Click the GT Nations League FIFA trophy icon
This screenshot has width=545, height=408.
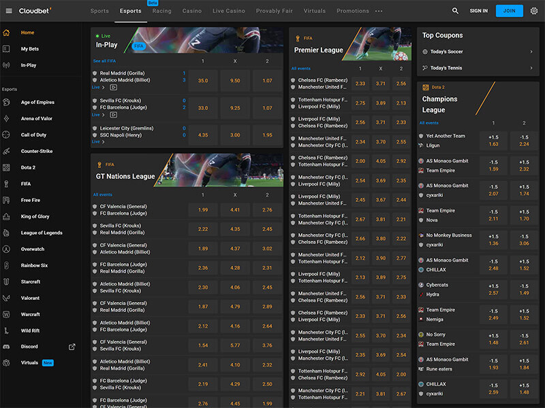[99, 165]
